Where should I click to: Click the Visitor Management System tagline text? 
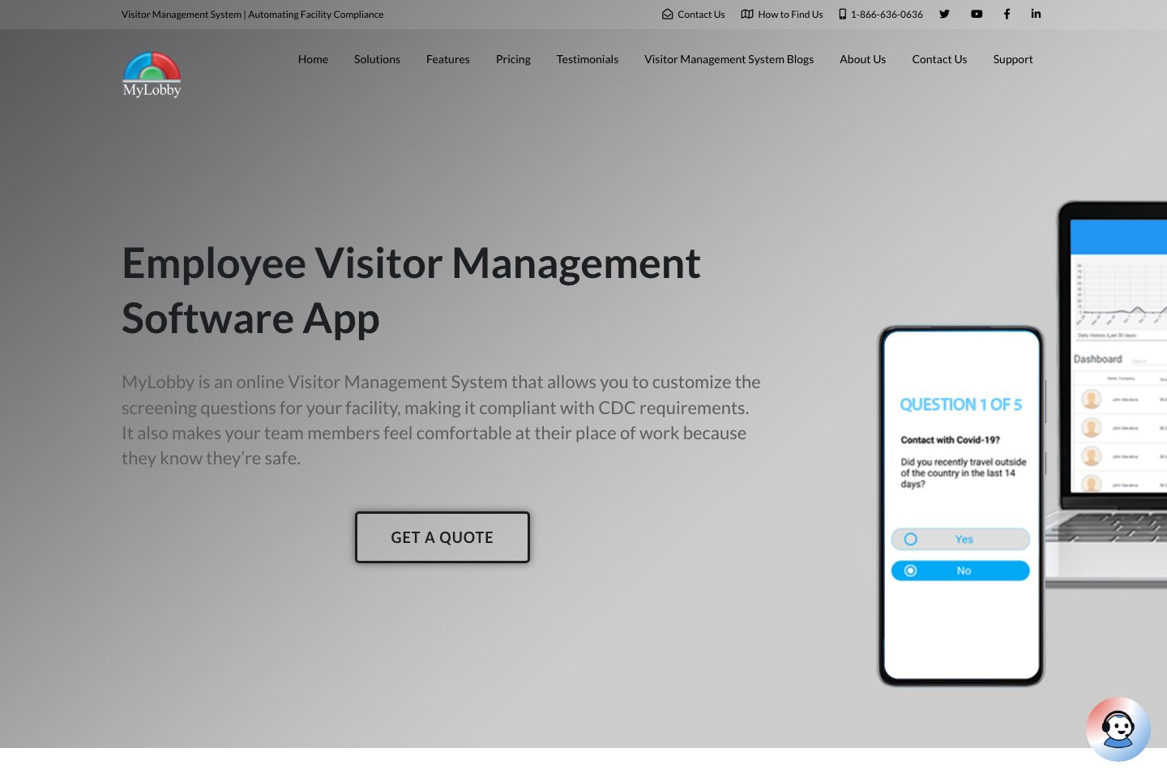[x=253, y=14]
